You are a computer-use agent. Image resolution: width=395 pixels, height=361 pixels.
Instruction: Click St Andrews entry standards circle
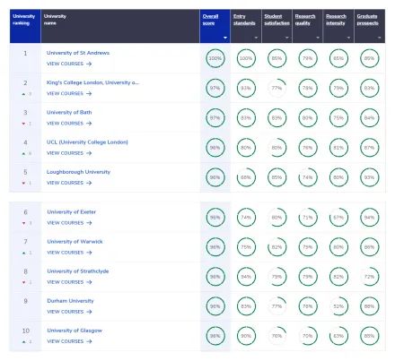pyautogui.click(x=246, y=58)
